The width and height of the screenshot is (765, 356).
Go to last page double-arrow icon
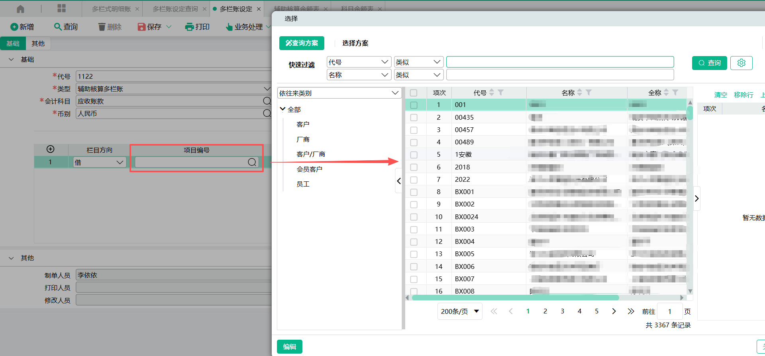click(631, 311)
